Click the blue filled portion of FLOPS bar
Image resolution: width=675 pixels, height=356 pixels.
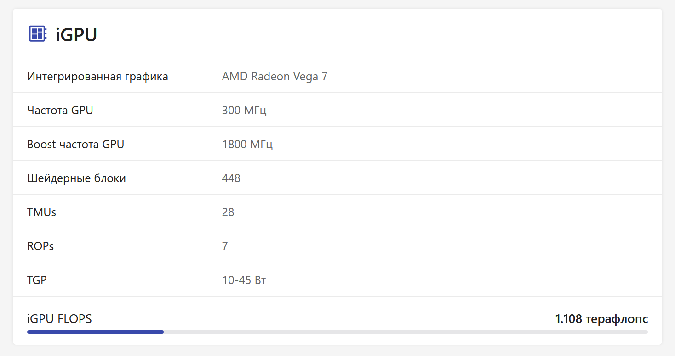[95, 332]
